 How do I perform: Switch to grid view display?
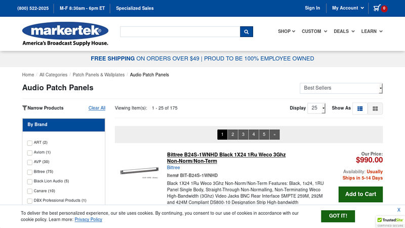(x=375, y=108)
